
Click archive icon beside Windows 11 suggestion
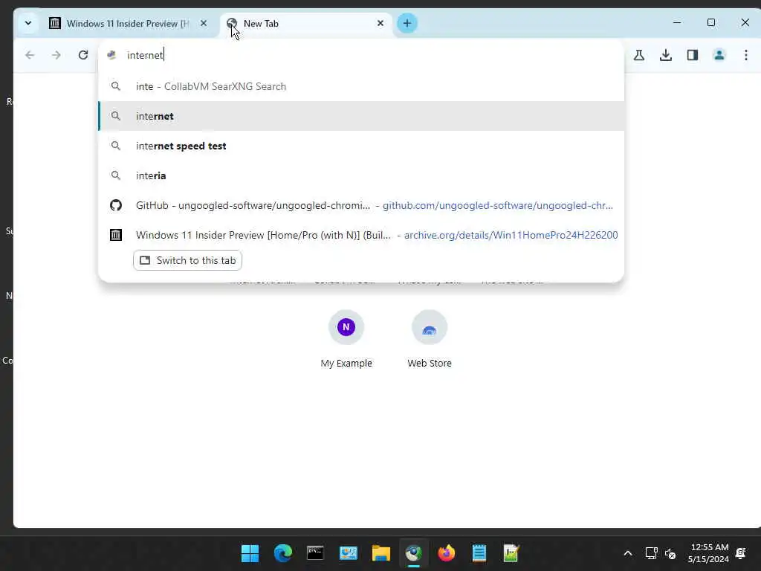pos(115,235)
